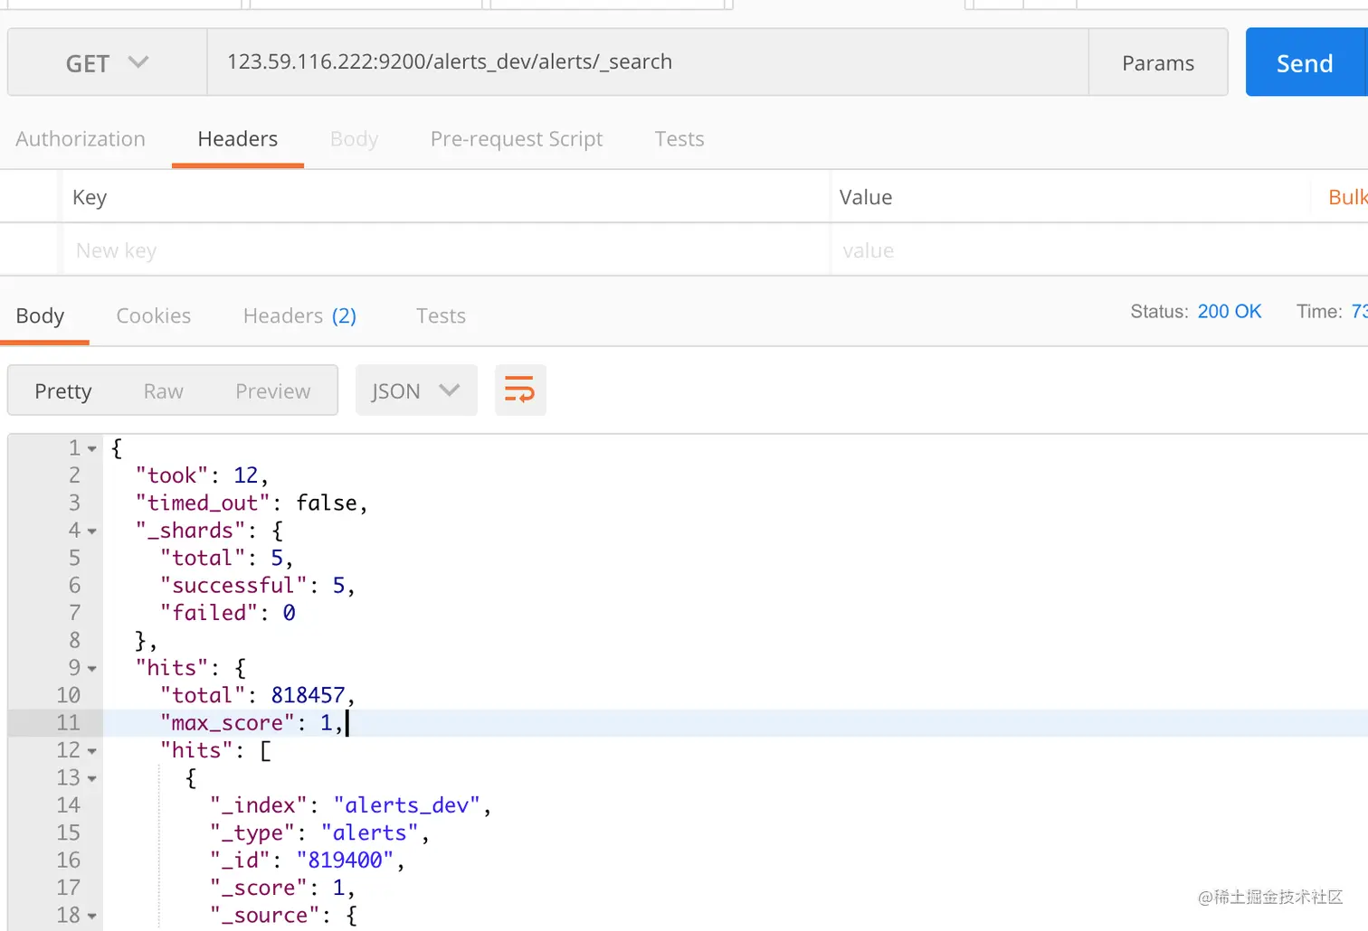Image resolution: width=1368 pixels, height=931 pixels.
Task: Click the 200 OK status text
Action: pos(1230,311)
